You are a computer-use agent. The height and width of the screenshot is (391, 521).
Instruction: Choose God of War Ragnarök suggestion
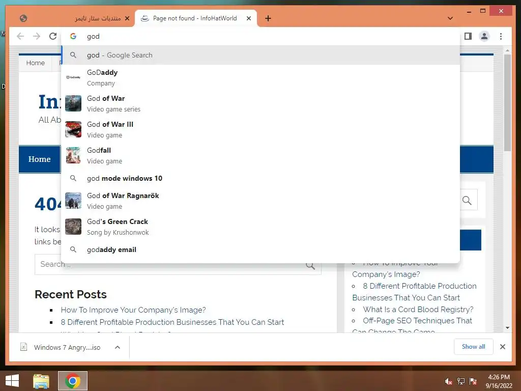260,201
